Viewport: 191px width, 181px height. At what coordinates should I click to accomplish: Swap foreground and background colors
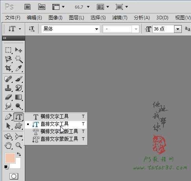[19, 154]
